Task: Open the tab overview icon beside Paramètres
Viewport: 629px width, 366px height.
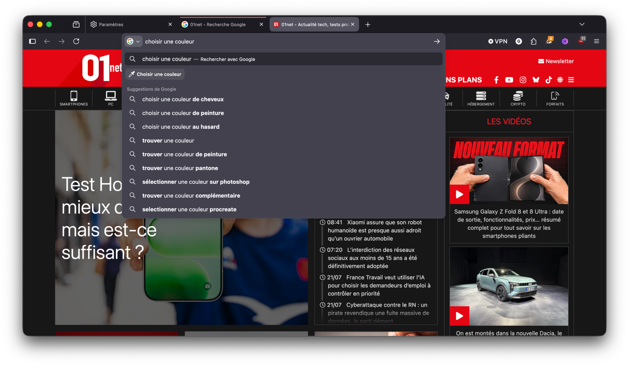Action: click(x=76, y=24)
